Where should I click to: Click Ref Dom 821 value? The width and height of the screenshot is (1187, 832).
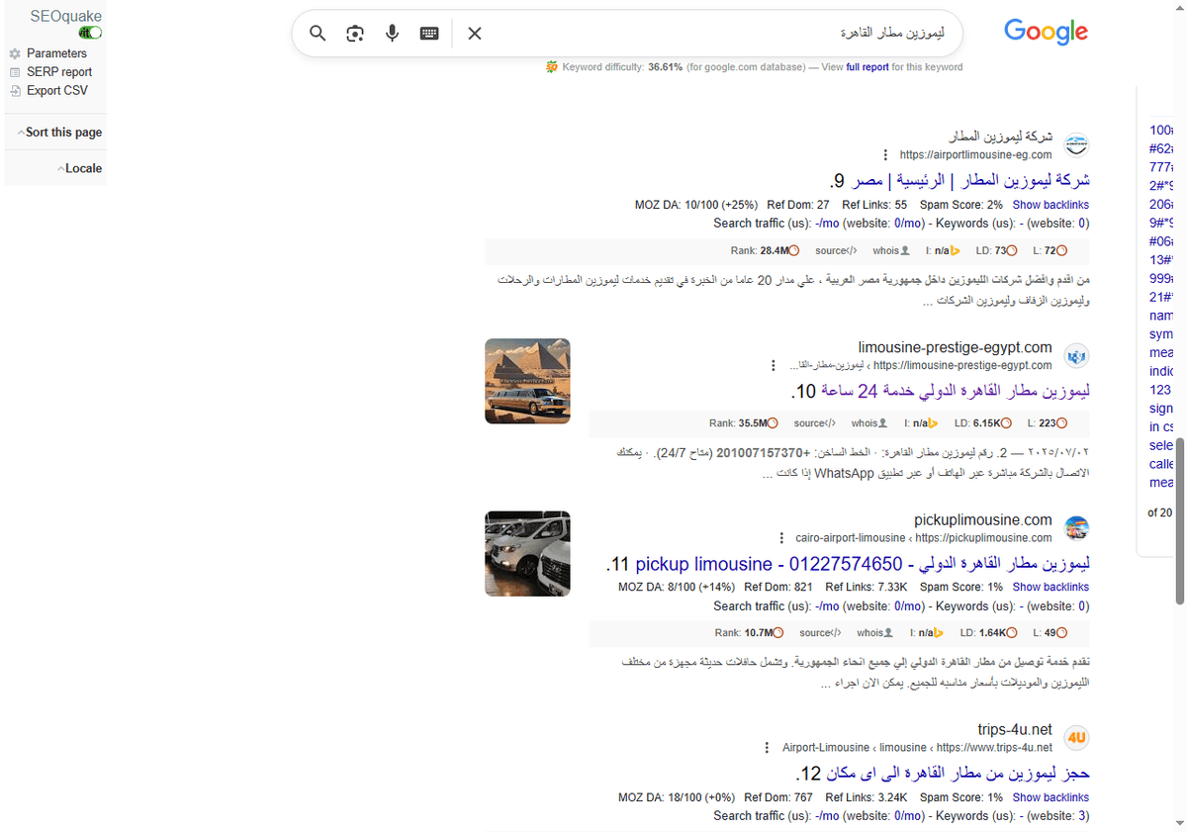[803, 587]
